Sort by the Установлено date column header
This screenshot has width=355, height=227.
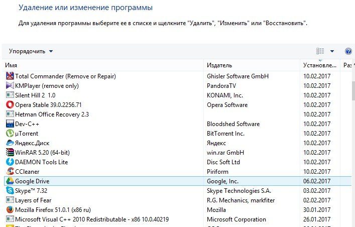coord(319,65)
